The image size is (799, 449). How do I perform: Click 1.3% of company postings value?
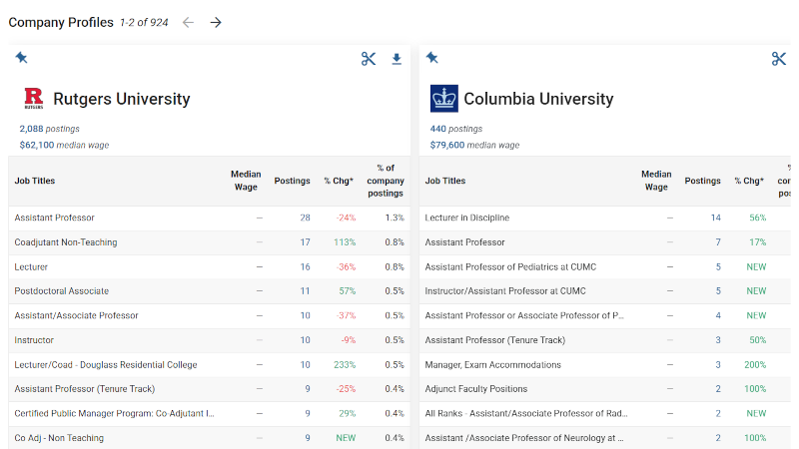coord(395,218)
